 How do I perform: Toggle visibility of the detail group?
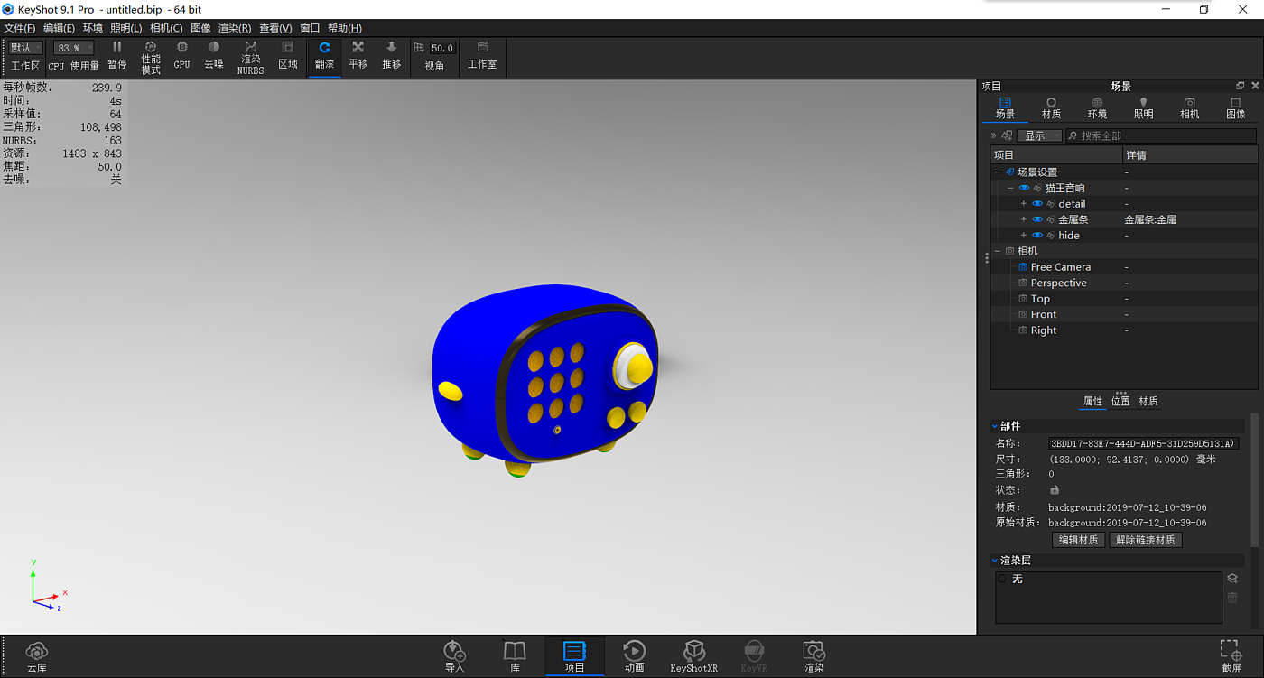click(1036, 204)
